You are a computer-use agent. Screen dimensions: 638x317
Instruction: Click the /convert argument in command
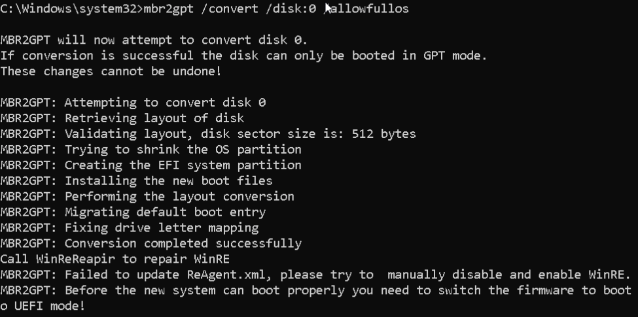coord(230,8)
